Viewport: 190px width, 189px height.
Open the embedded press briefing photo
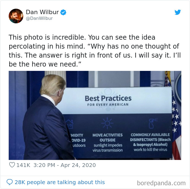95,115
